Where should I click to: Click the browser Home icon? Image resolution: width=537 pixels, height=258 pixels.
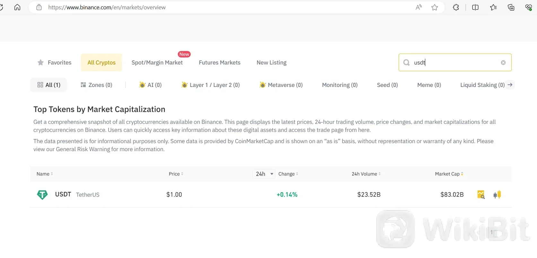(17, 7)
